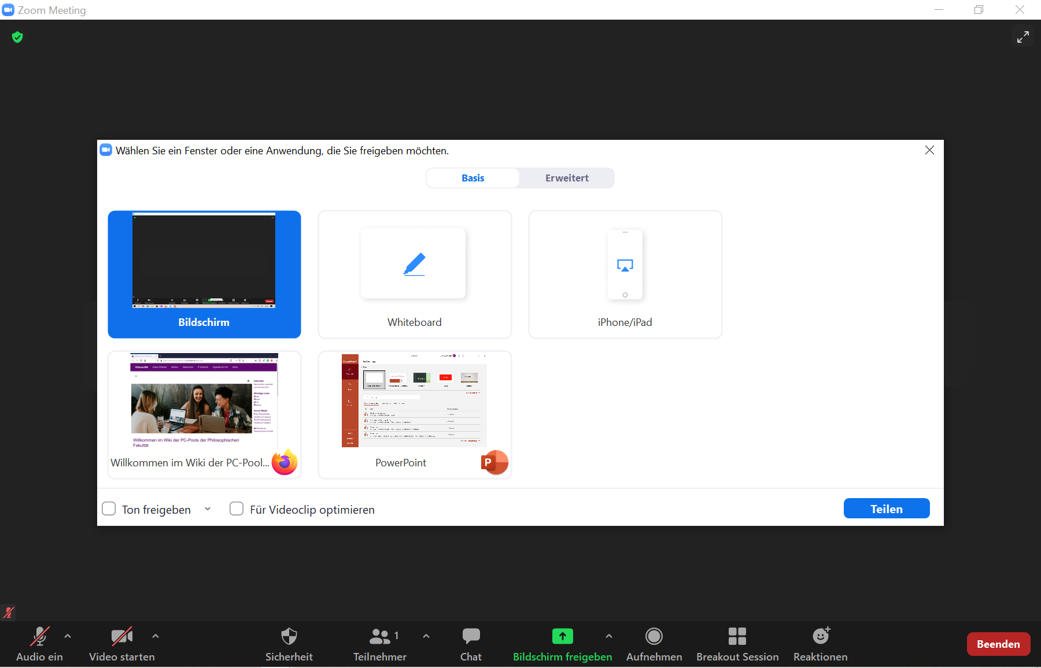The width and height of the screenshot is (1041, 668).
Task: Unmute with the Audio ein microphone icon
Action: (39, 636)
